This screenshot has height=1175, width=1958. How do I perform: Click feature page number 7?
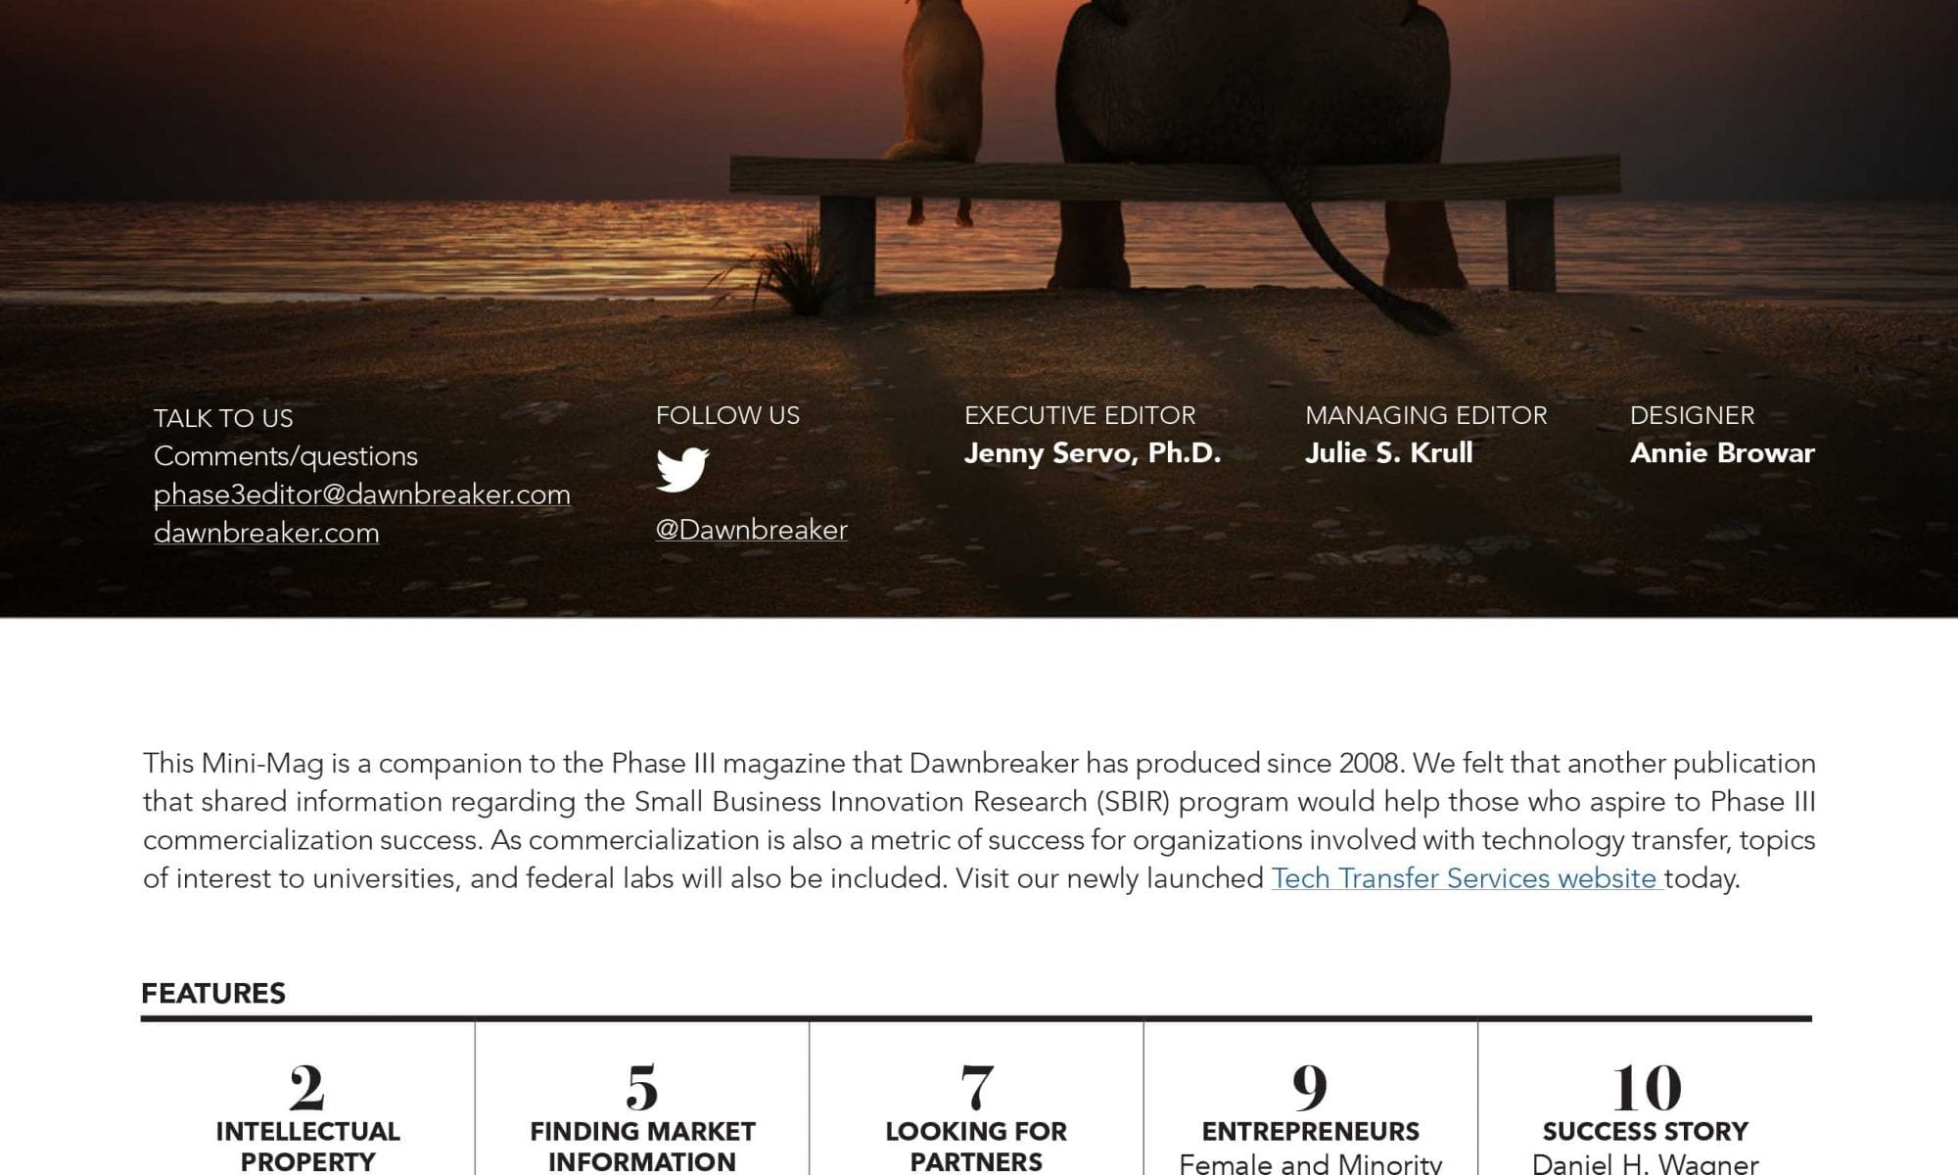coord(976,1087)
